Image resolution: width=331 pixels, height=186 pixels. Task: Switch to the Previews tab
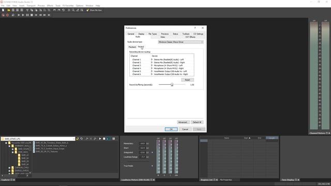[x=165, y=34]
